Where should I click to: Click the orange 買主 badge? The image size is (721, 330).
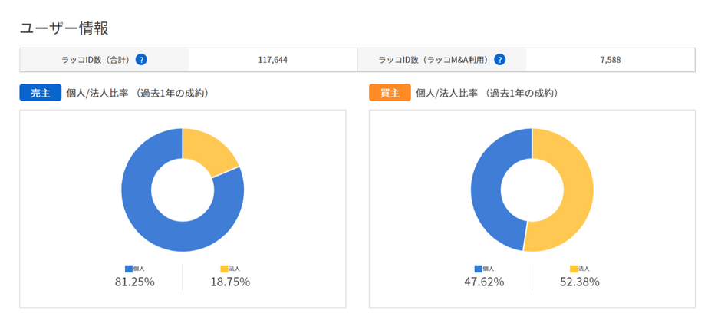point(390,93)
